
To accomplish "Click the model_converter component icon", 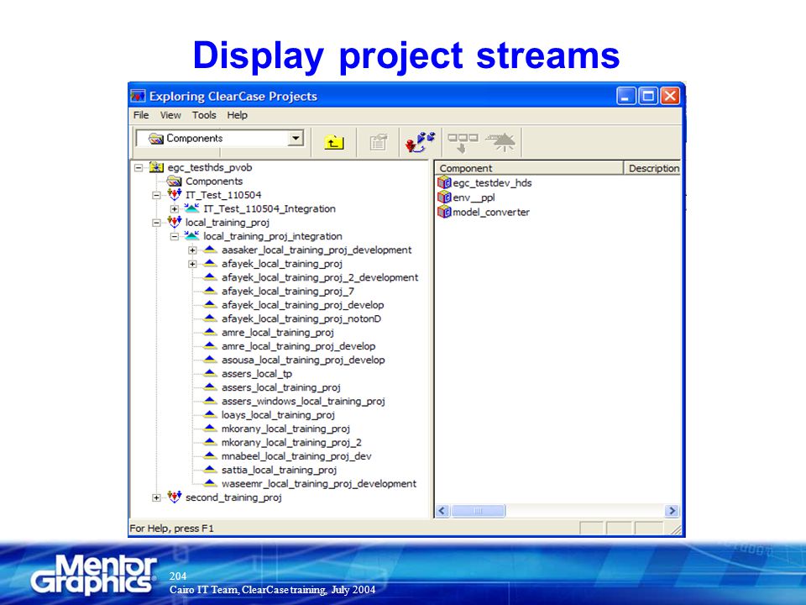I will pos(444,212).
